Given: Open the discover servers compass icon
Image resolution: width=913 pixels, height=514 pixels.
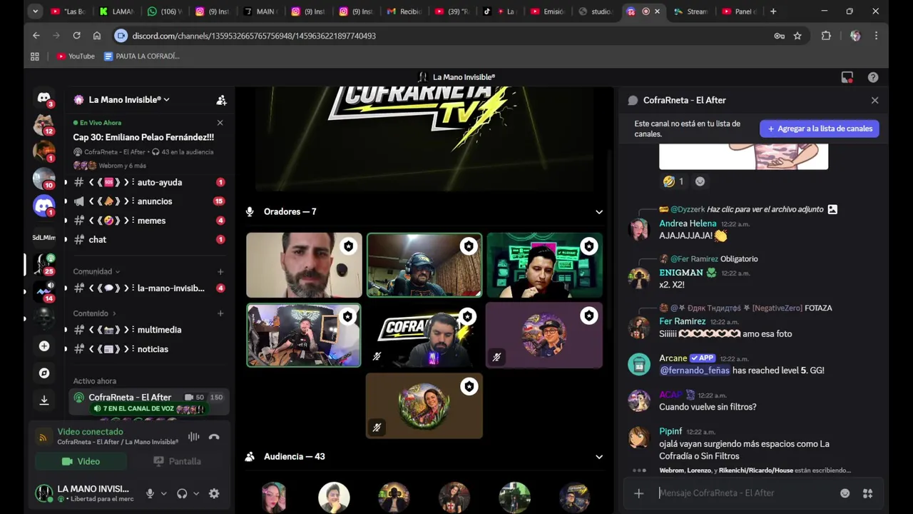Looking at the screenshot, I should pyautogui.click(x=44, y=373).
